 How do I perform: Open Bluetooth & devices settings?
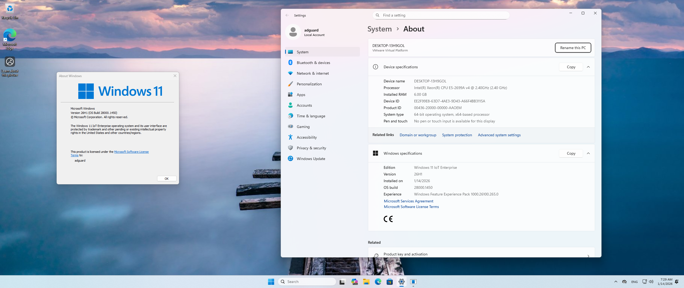tap(313, 63)
